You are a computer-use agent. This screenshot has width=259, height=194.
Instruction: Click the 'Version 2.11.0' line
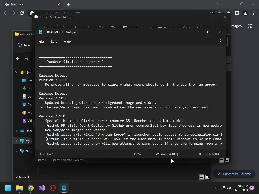(x=53, y=80)
